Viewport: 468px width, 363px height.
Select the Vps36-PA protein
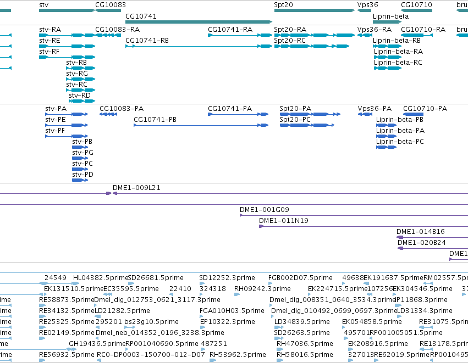coord(365,114)
